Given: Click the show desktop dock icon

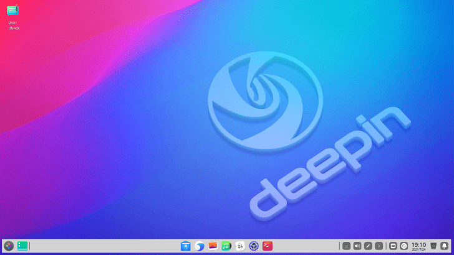Looking at the screenshot, I should (x=393, y=246).
